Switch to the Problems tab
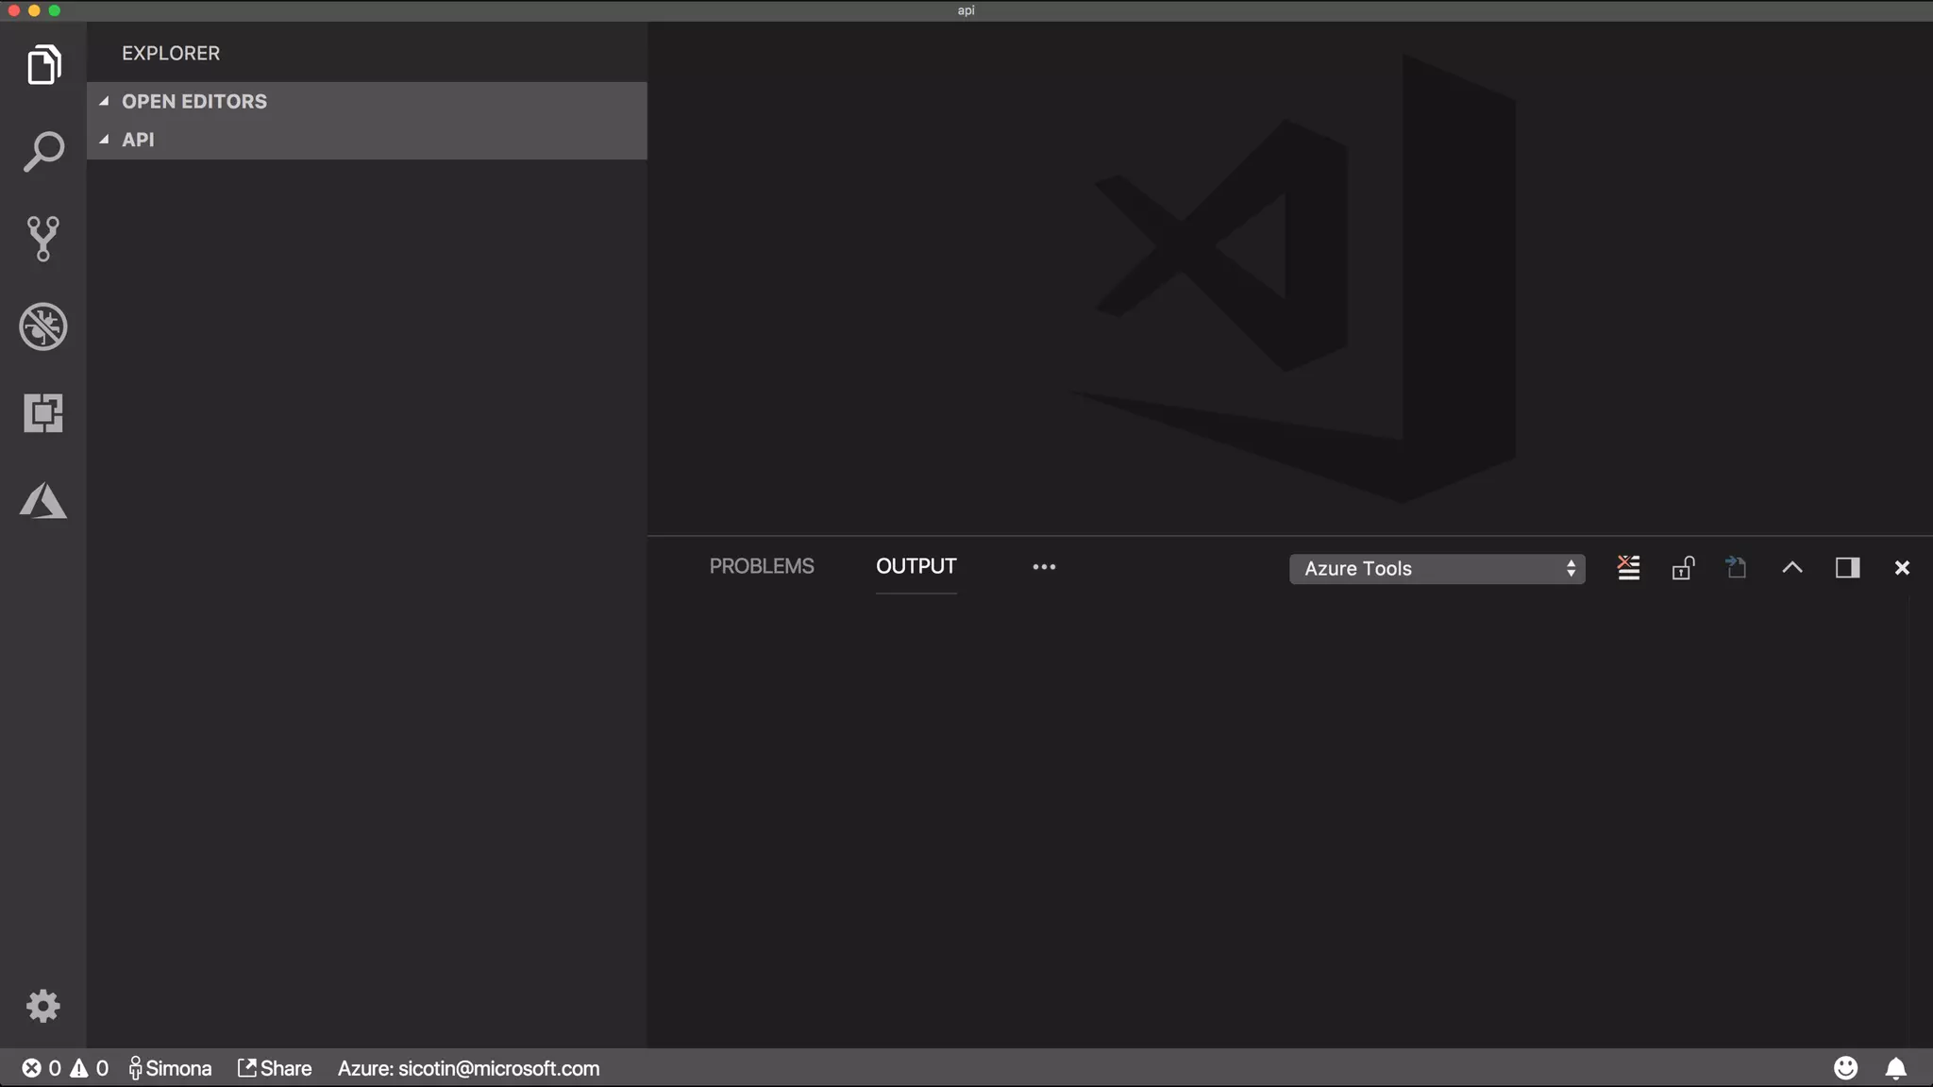This screenshot has width=1933, height=1087. point(761,566)
